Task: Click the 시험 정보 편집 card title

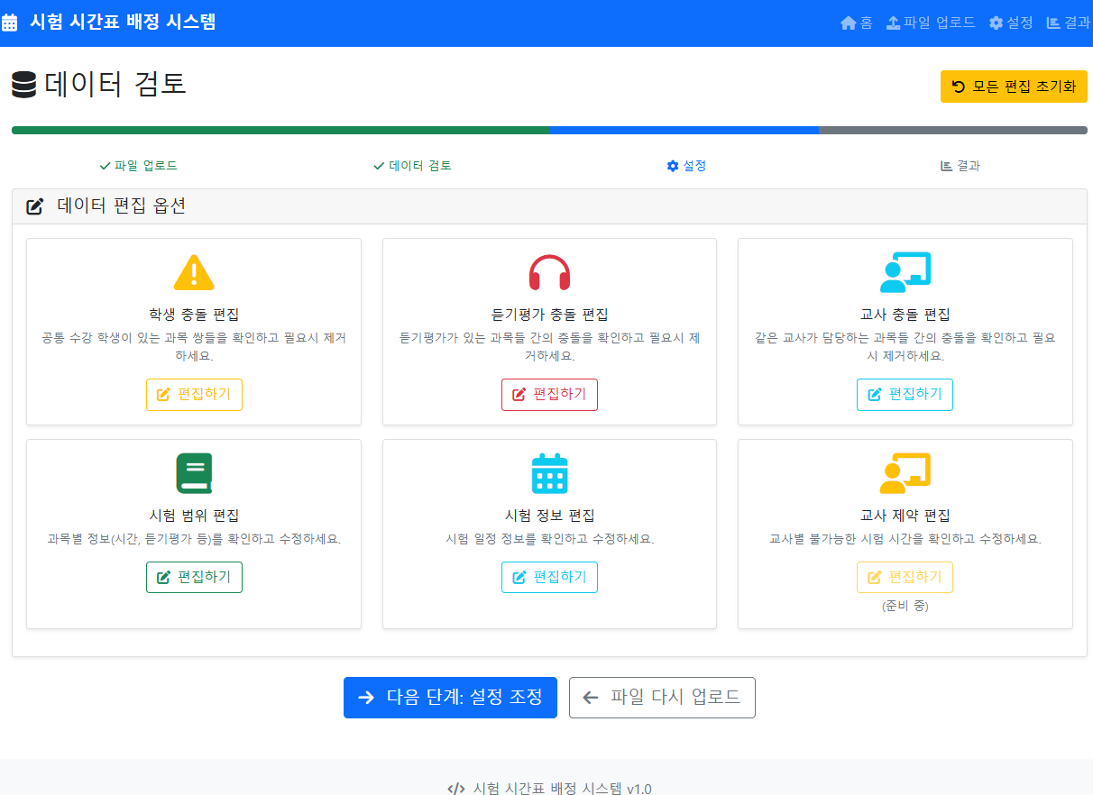Action: click(x=549, y=516)
